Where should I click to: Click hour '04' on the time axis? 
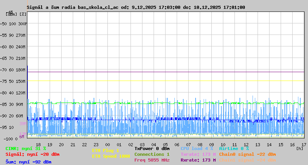click(154, 145)
